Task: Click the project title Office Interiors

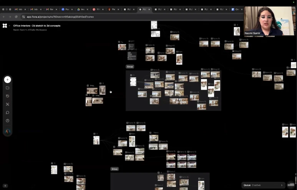Action: click(37, 26)
